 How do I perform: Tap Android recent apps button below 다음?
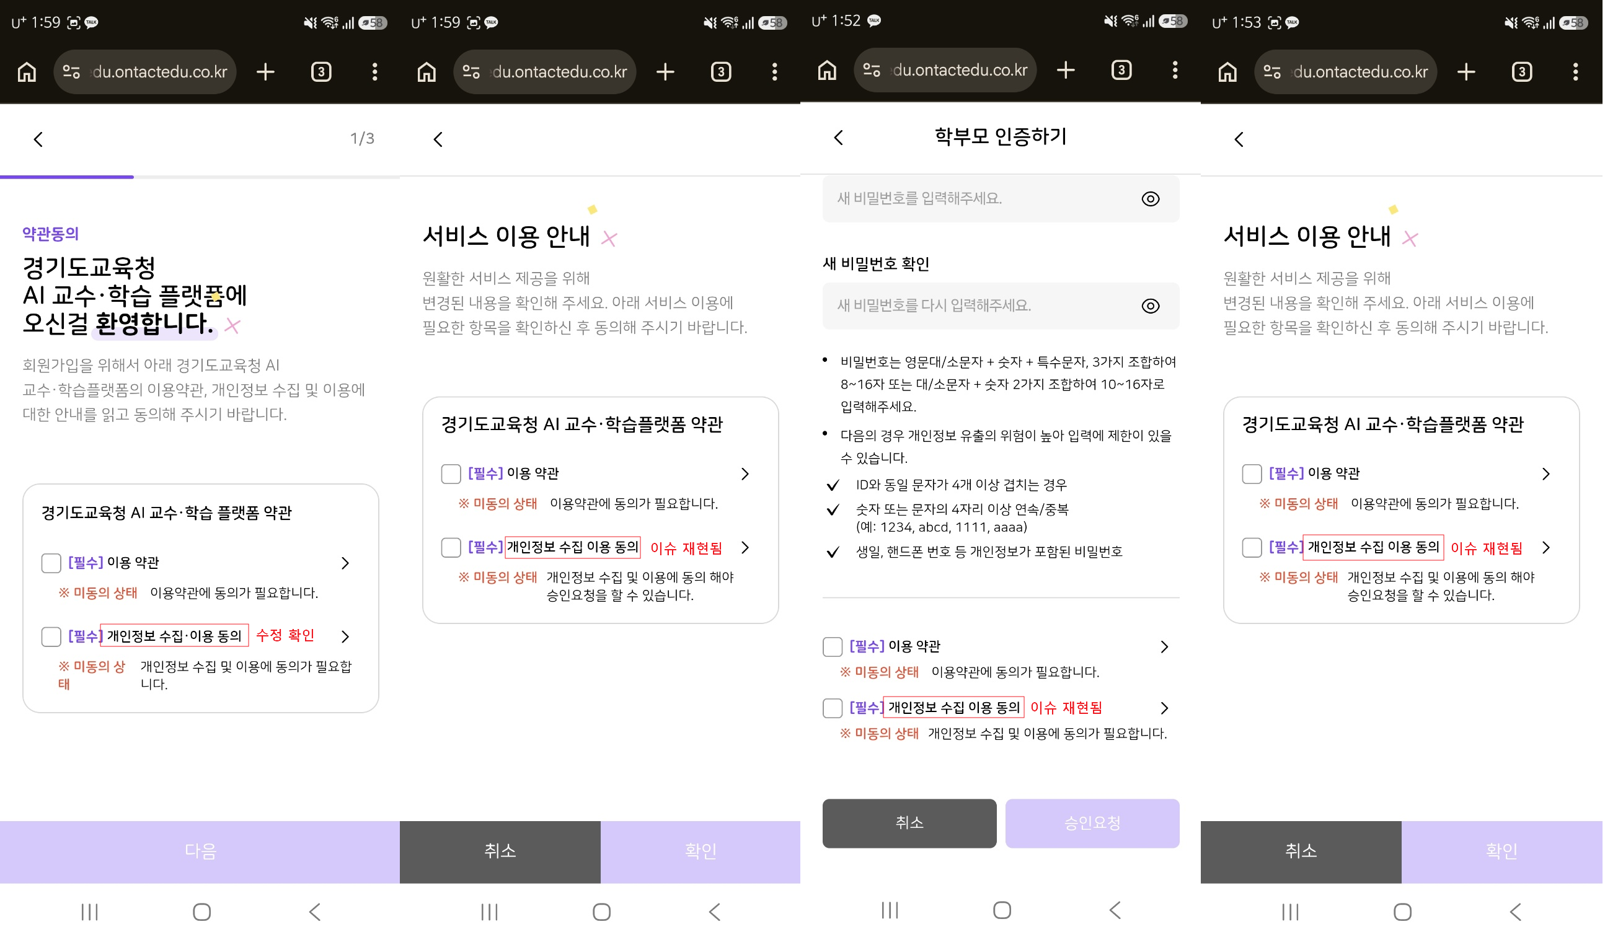point(90,913)
